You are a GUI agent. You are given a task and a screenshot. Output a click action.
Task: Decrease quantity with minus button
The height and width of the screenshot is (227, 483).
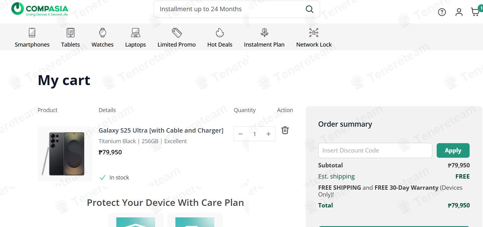pyautogui.click(x=240, y=134)
